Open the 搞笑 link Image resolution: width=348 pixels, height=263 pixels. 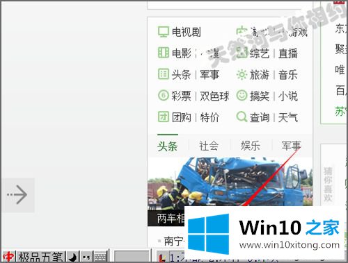pos(260,96)
